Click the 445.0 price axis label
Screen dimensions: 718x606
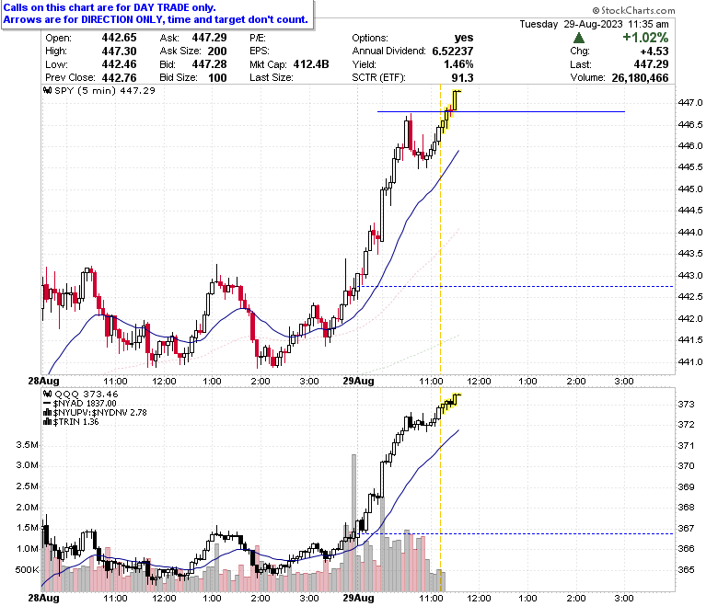pos(690,189)
